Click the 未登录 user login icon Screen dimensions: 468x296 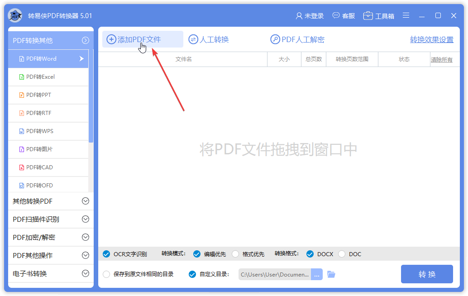coord(299,16)
